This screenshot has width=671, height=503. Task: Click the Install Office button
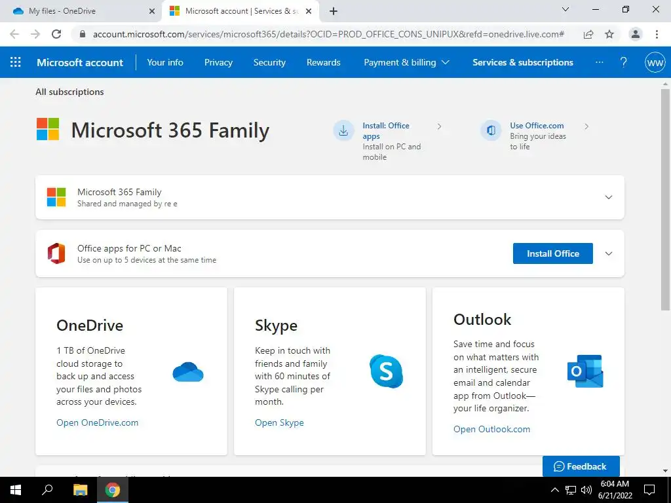click(553, 253)
